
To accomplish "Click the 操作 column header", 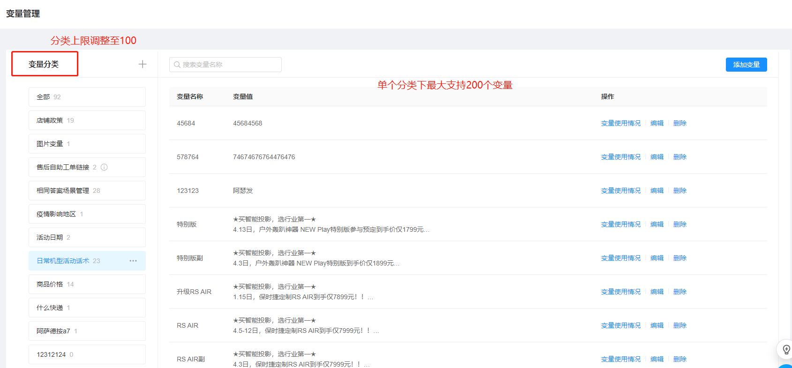I will pos(608,96).
